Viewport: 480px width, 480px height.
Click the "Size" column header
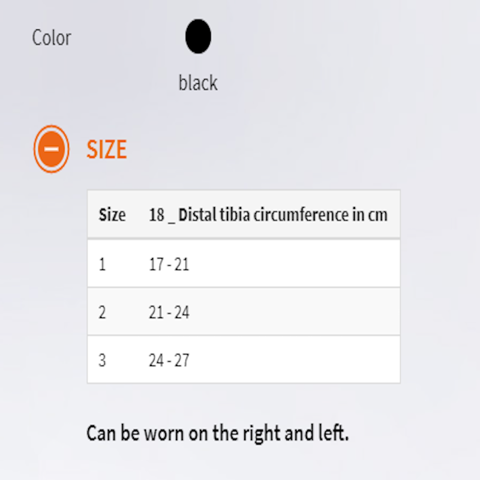(112, 215)
